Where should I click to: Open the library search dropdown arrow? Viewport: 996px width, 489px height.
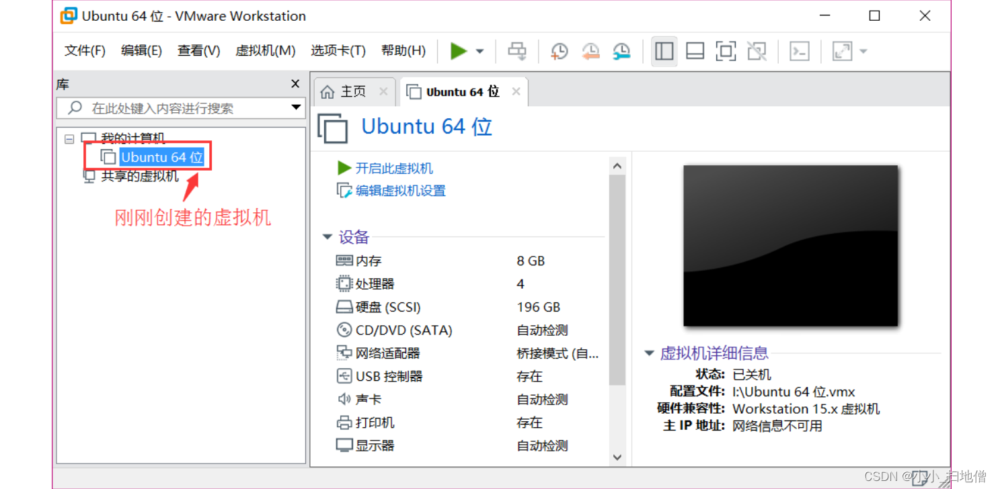296,107
